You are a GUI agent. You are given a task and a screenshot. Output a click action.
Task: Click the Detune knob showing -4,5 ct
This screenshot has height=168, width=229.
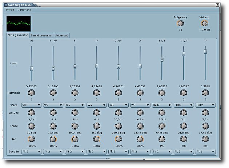point(140,113)
